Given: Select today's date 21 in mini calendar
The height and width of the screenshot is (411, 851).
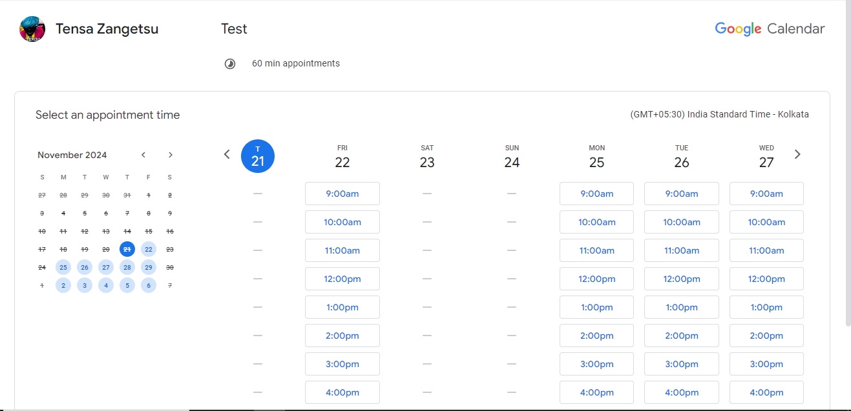Looking at the screenshot, I should (127, 249).
